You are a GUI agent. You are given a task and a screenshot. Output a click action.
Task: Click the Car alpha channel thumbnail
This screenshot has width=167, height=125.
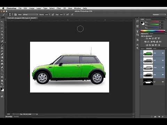pyautogui.click(x=148, y=82)
